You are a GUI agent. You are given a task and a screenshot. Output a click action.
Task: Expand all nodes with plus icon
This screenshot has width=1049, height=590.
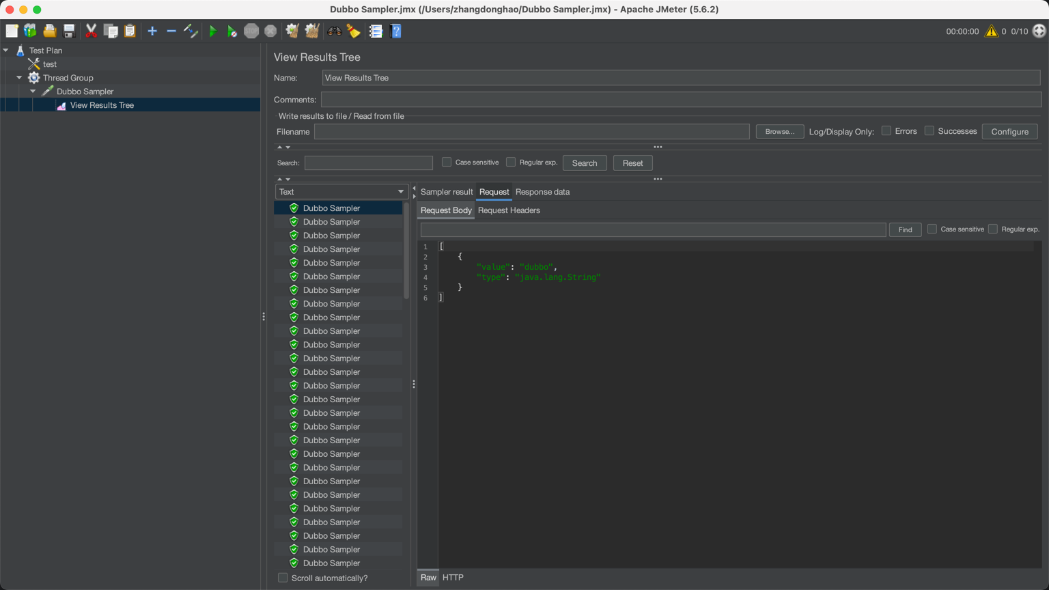(152, 31)
